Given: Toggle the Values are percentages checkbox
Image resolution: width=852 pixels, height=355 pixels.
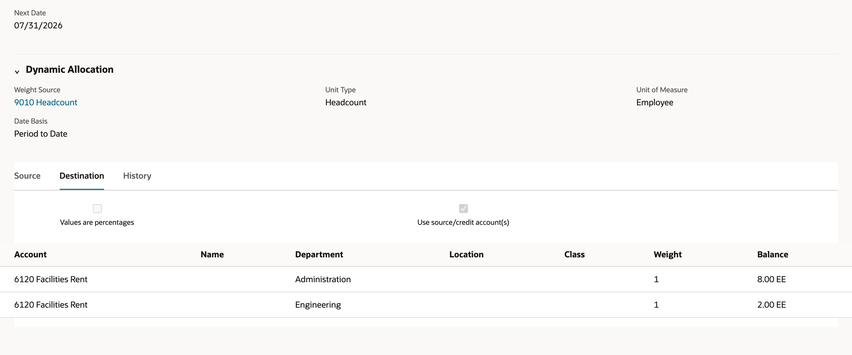Looking at the screenshot, I should click(97, 209).
